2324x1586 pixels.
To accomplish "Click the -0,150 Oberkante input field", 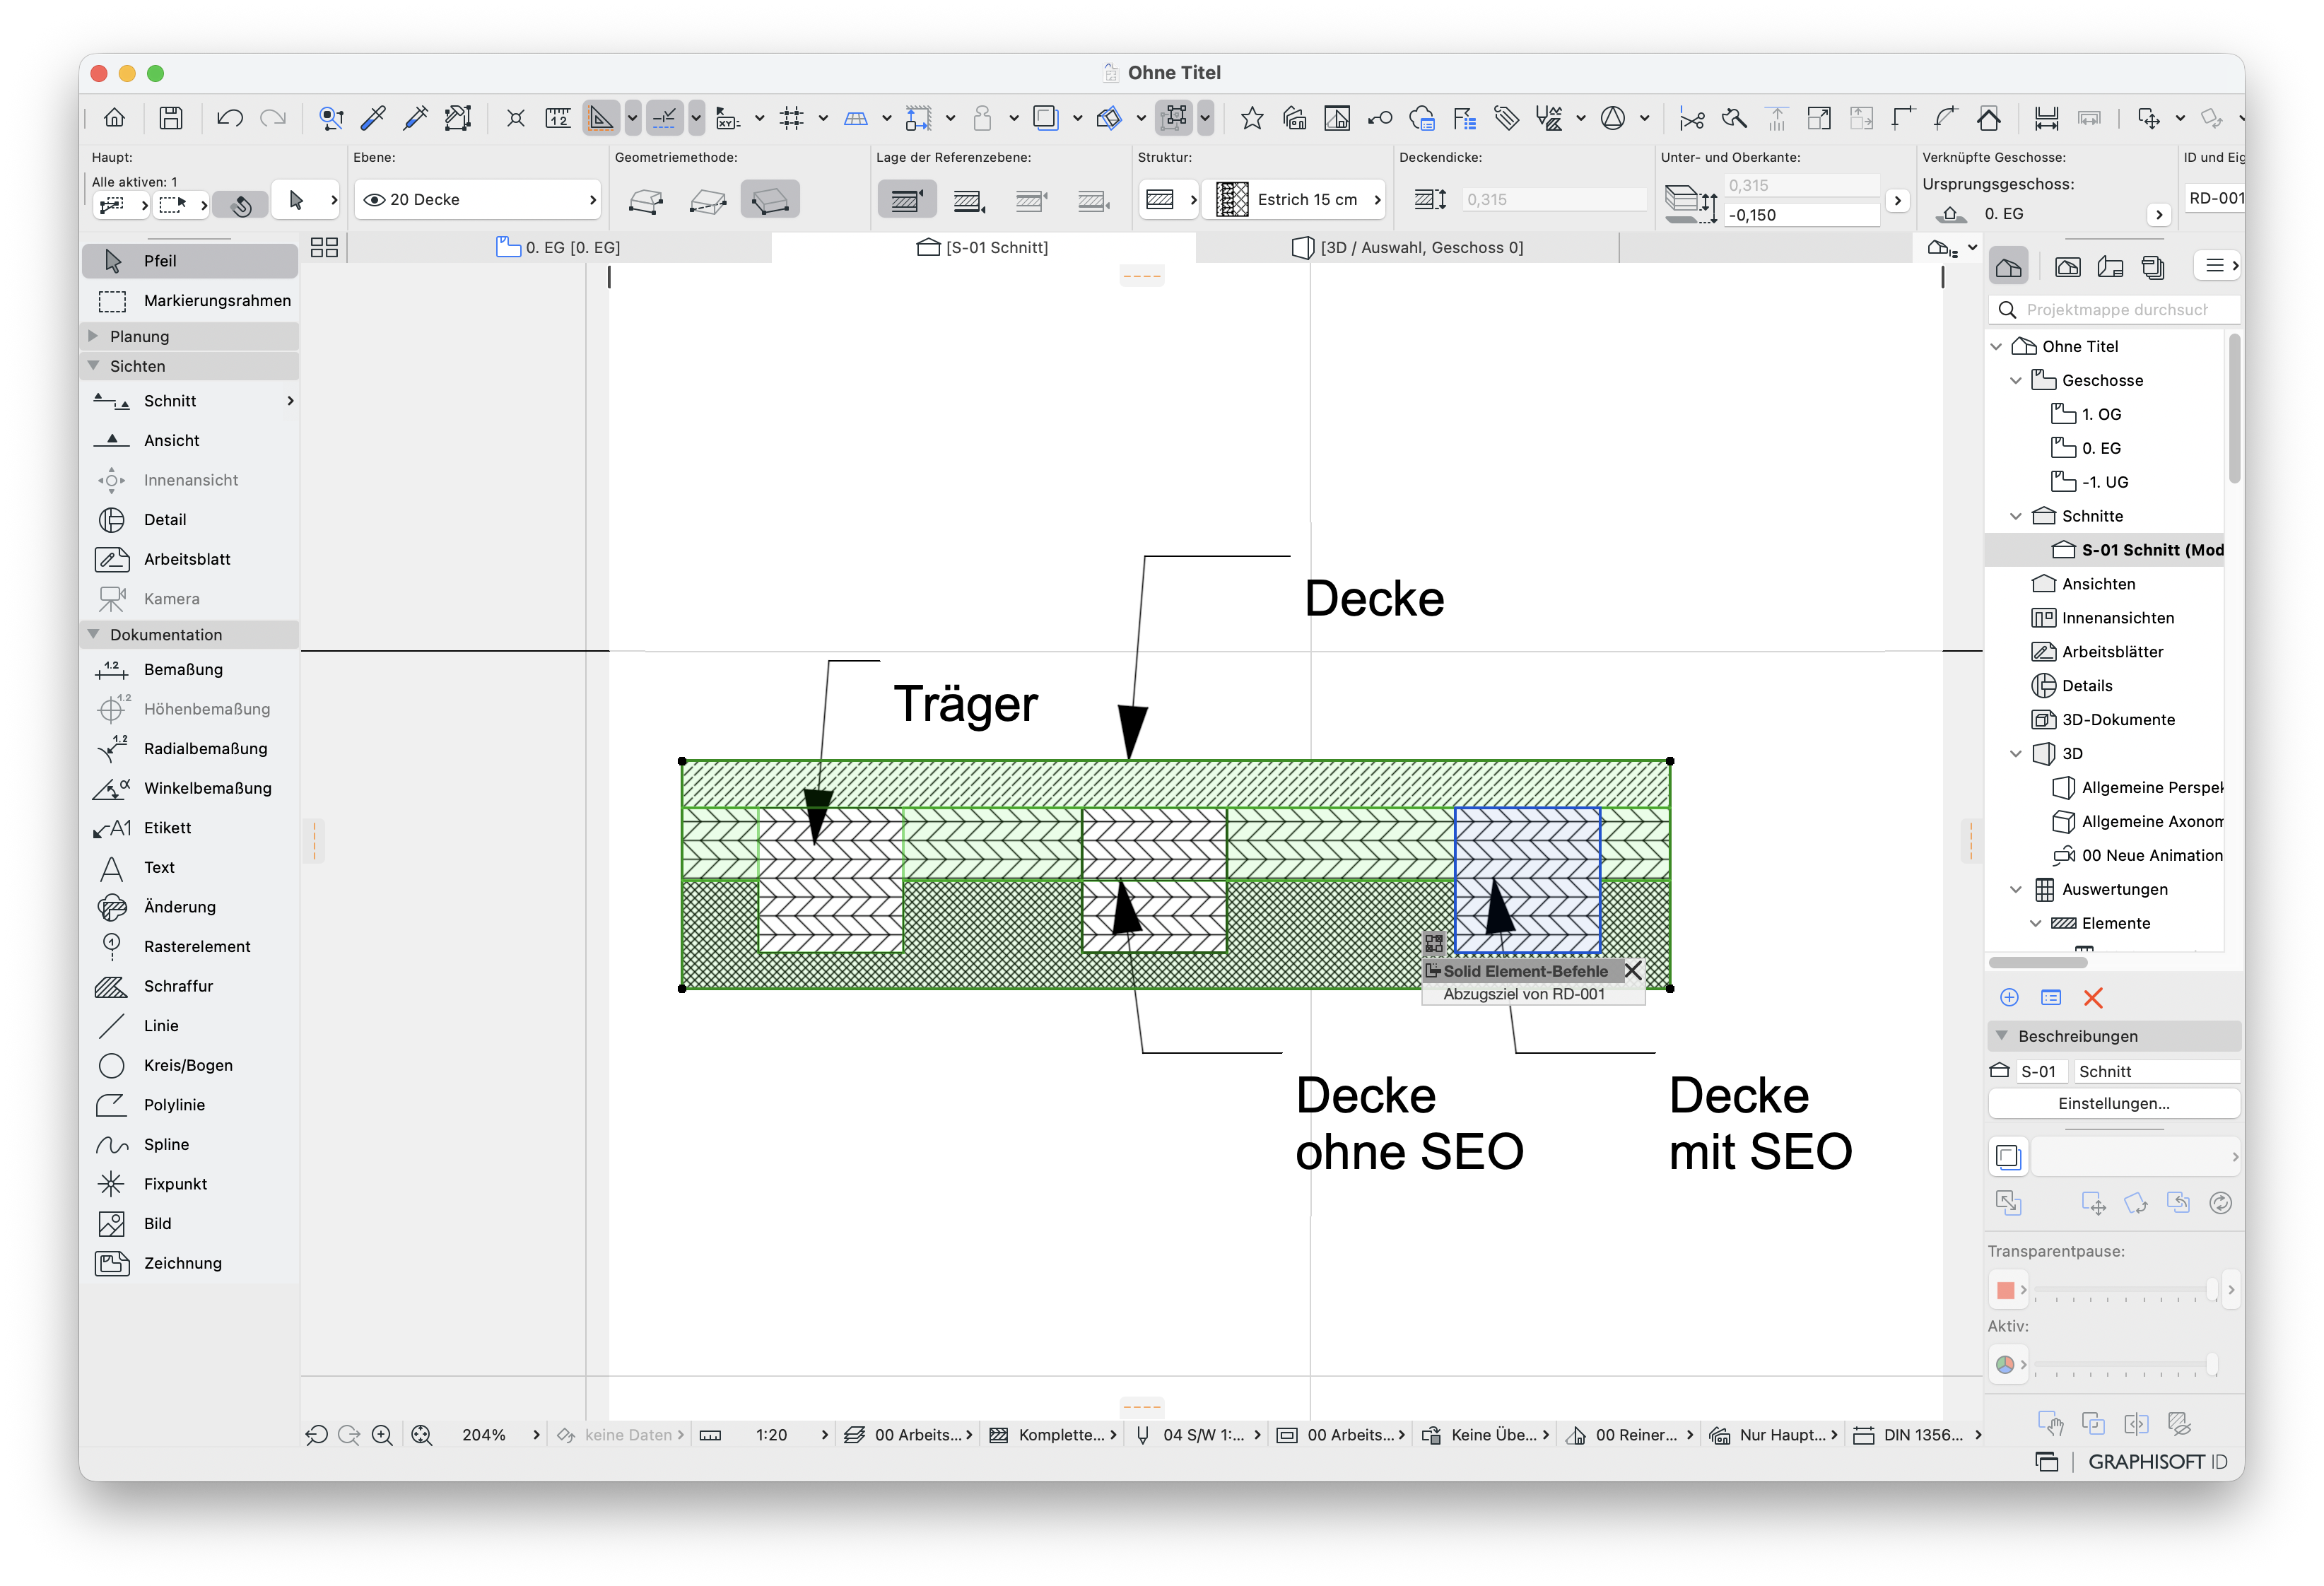I will (x=1802, y=215).
